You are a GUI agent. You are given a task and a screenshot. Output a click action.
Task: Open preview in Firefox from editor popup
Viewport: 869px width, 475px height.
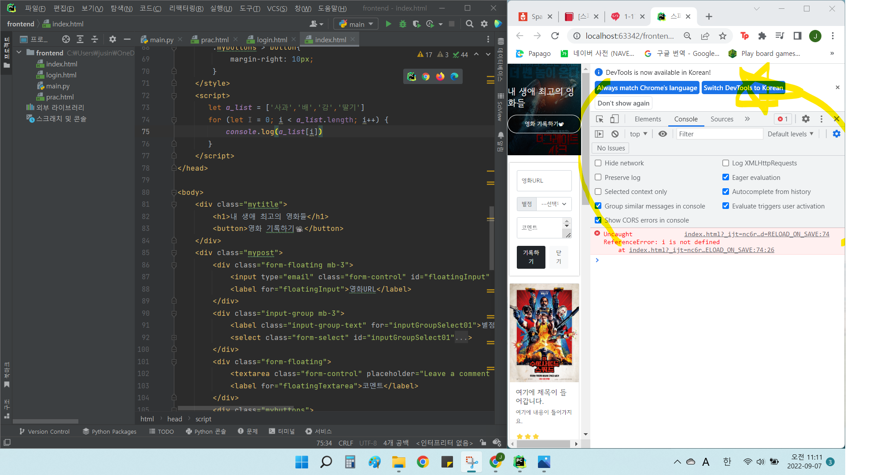(440, 77)
